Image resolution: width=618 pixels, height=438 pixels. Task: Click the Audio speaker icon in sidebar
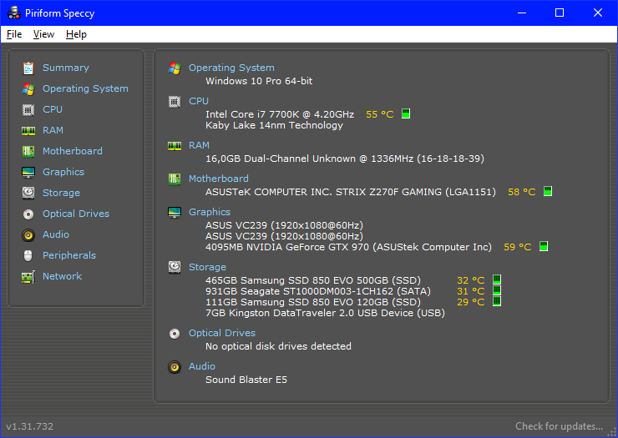pyautogui.click(x=28, y=234)
